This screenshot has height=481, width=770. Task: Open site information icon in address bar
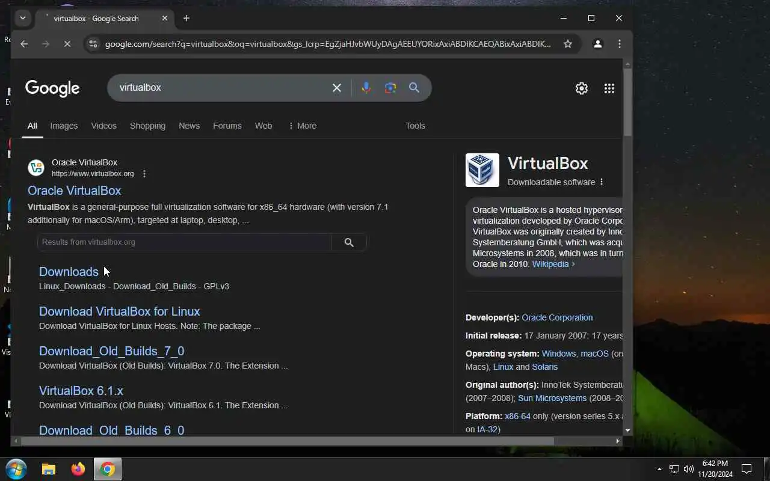click(x=93, y=44)
